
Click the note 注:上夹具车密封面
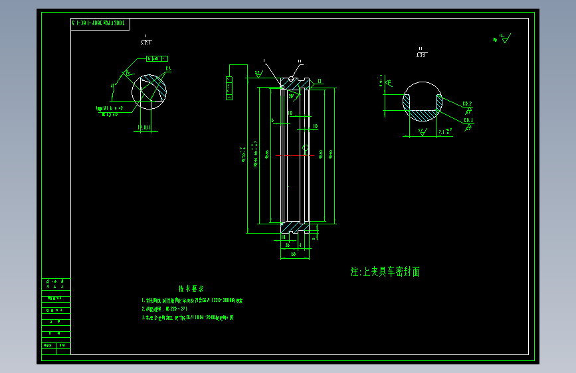(385, 271)
